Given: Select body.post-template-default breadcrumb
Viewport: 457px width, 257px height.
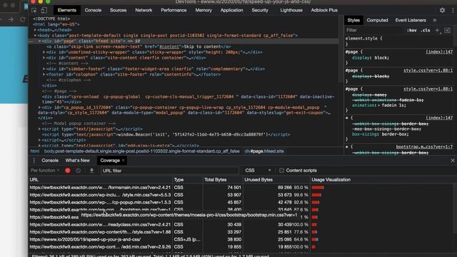Looking at the screenshot, I should [141, 151].
